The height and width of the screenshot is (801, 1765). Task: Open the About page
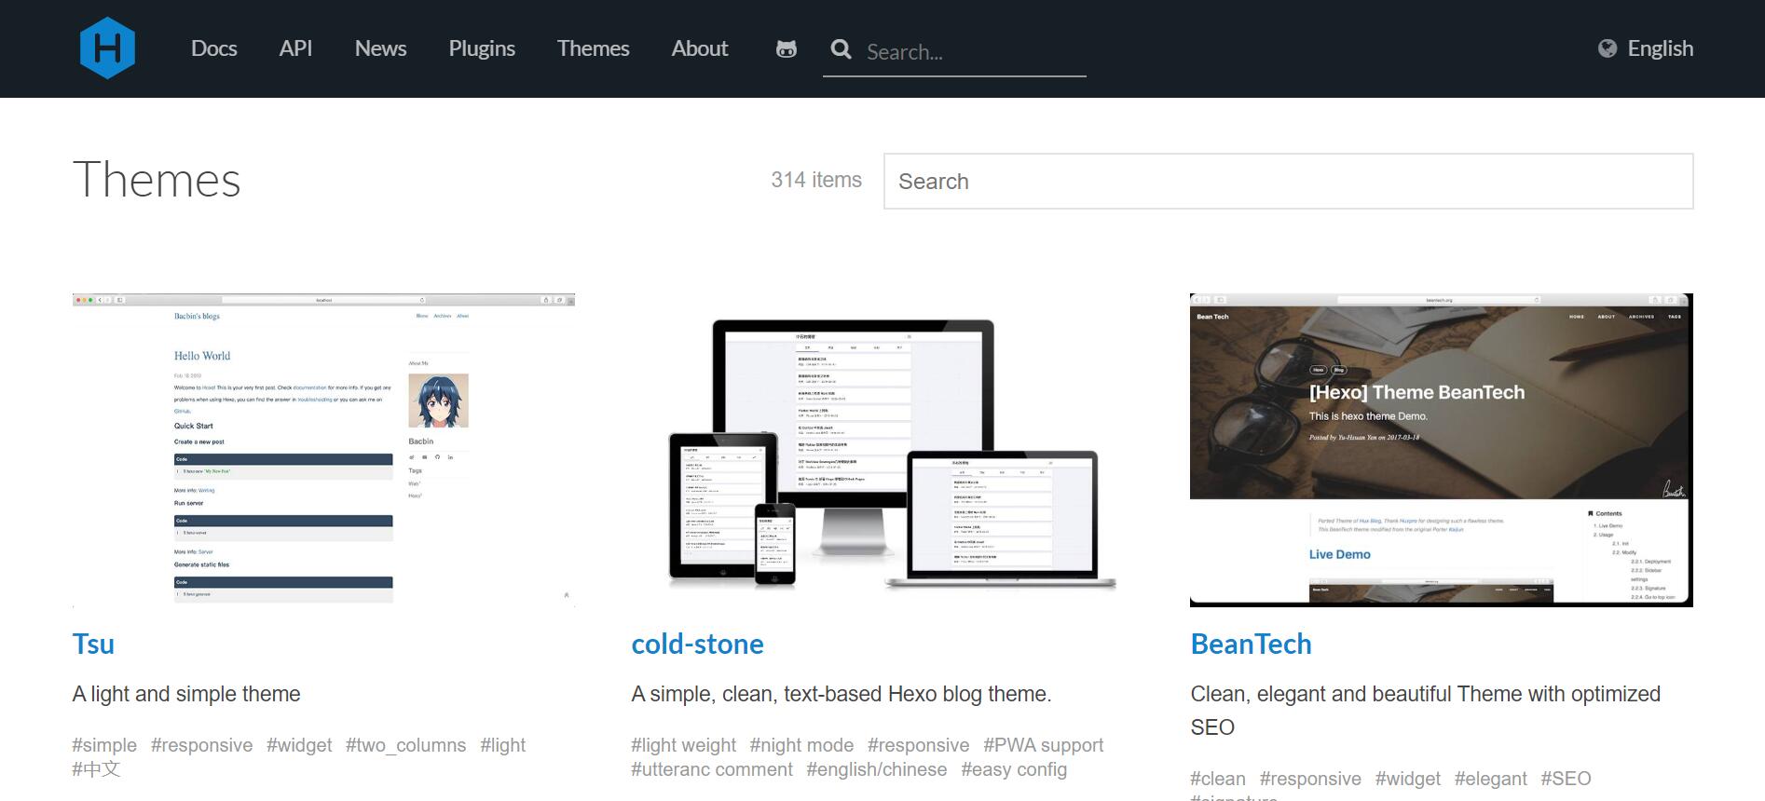click(700, 48)
